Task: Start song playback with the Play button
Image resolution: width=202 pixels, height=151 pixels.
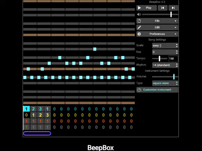Action: coord(146,8)
